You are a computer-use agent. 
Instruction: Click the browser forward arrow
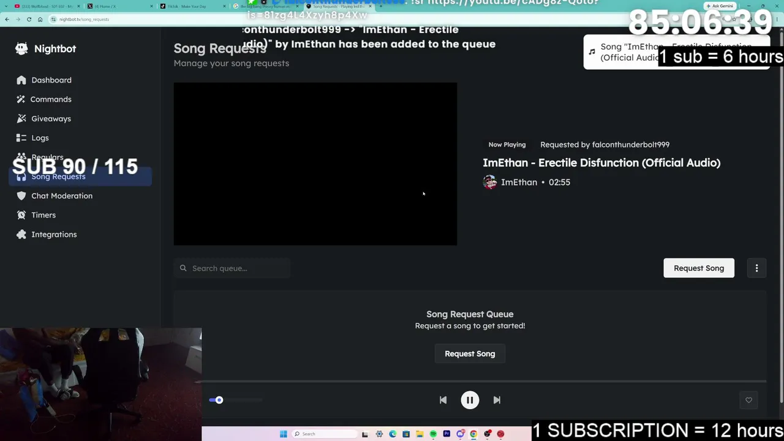pos(18,20)
